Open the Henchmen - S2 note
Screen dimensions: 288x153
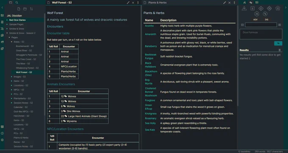(x=21, y=116)
